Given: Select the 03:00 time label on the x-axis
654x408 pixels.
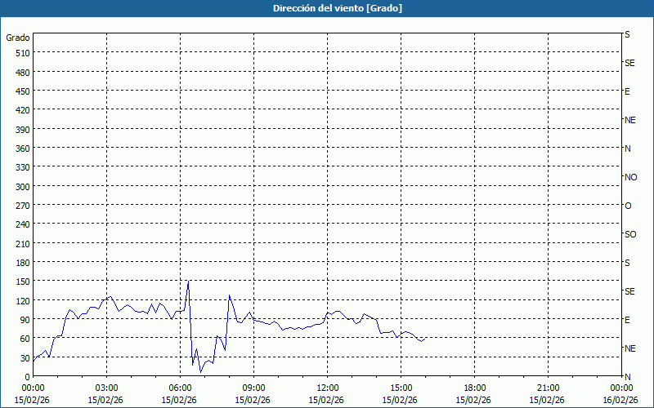Looking at the screenshot, I should [x=106, y=388].
